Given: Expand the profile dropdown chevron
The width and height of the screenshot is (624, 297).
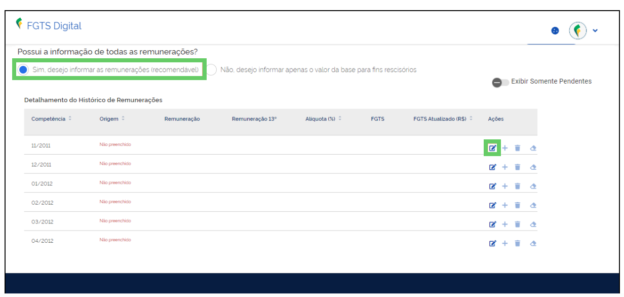Looking at the screenshot, I should [595, 31].
